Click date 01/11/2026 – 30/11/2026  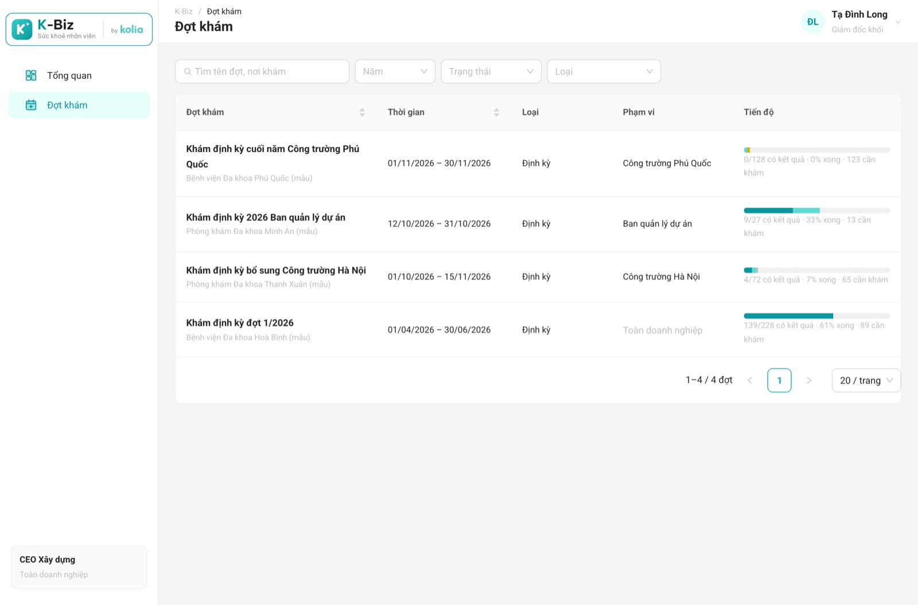tap(439, 164)
